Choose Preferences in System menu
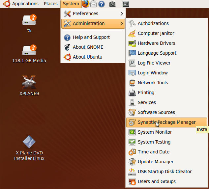 click(93, 13)
